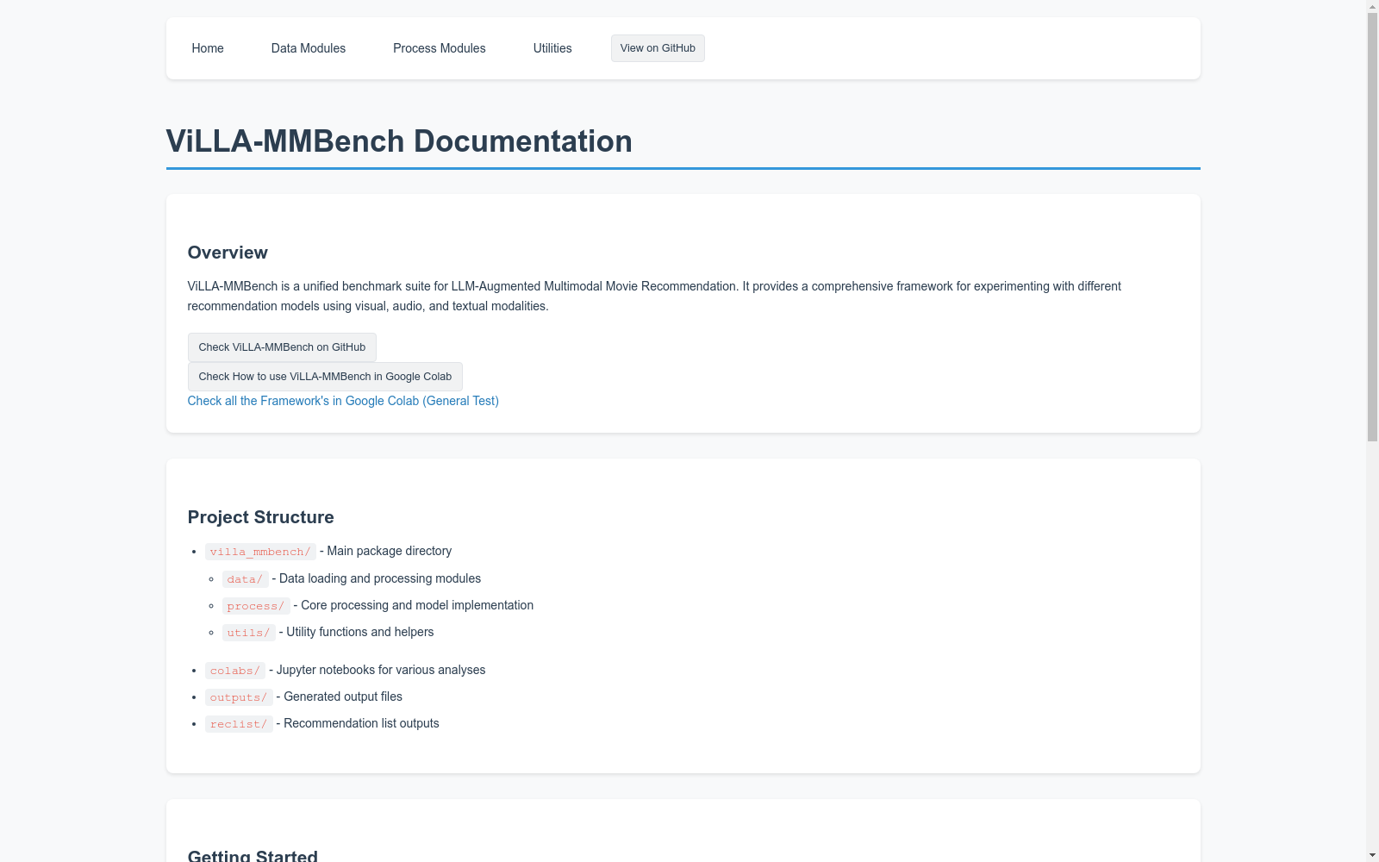Click the reclist/ code label
The image size is (1379, 862).
pos(239,724)
